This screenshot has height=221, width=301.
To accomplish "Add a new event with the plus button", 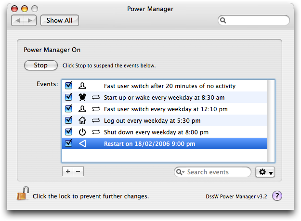I will [x=67, y=171].
